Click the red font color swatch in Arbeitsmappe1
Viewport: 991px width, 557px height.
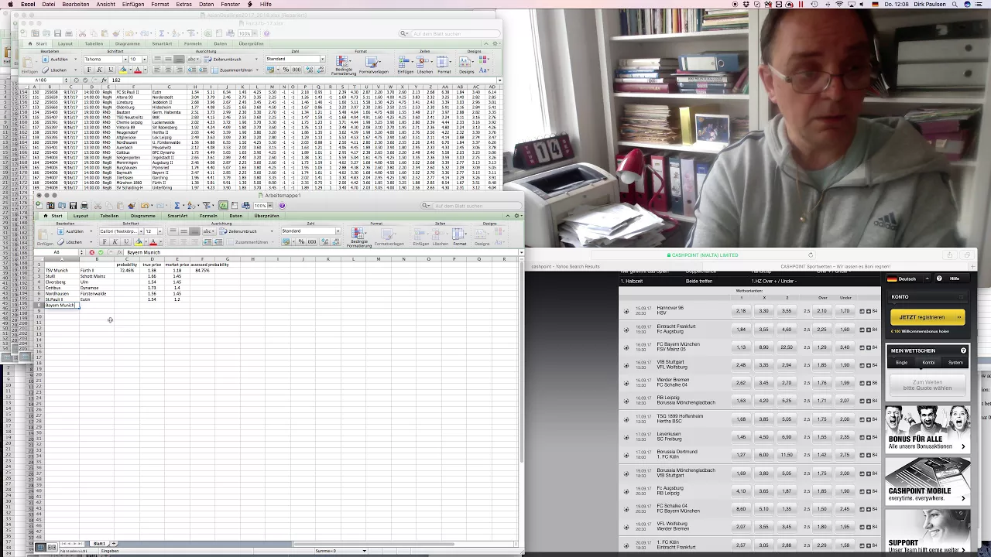153,241
